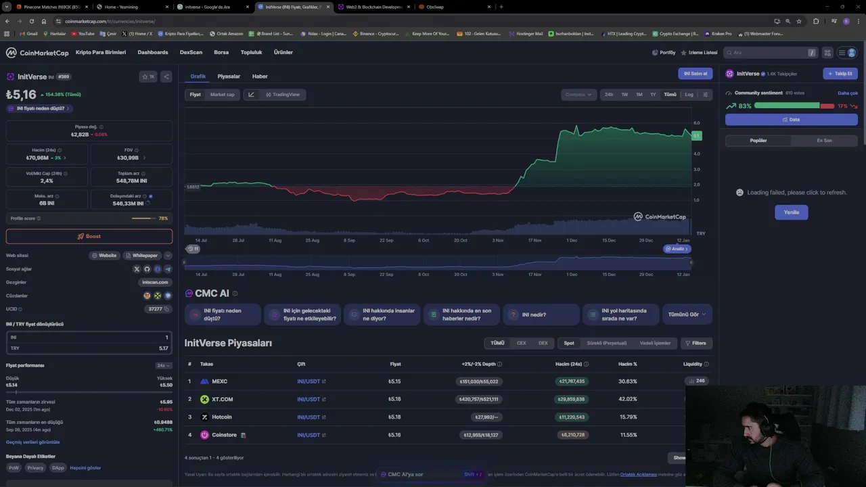Open the Compare dropdown
866x487 pixels.
578,95
